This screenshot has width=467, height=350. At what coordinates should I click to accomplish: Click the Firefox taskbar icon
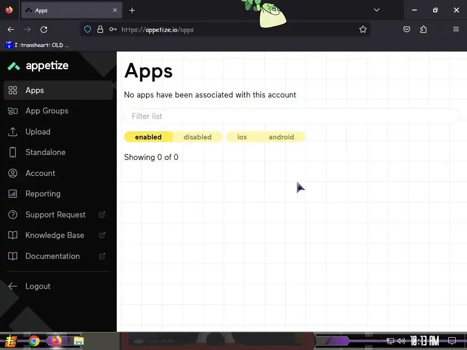click(56, 341)
